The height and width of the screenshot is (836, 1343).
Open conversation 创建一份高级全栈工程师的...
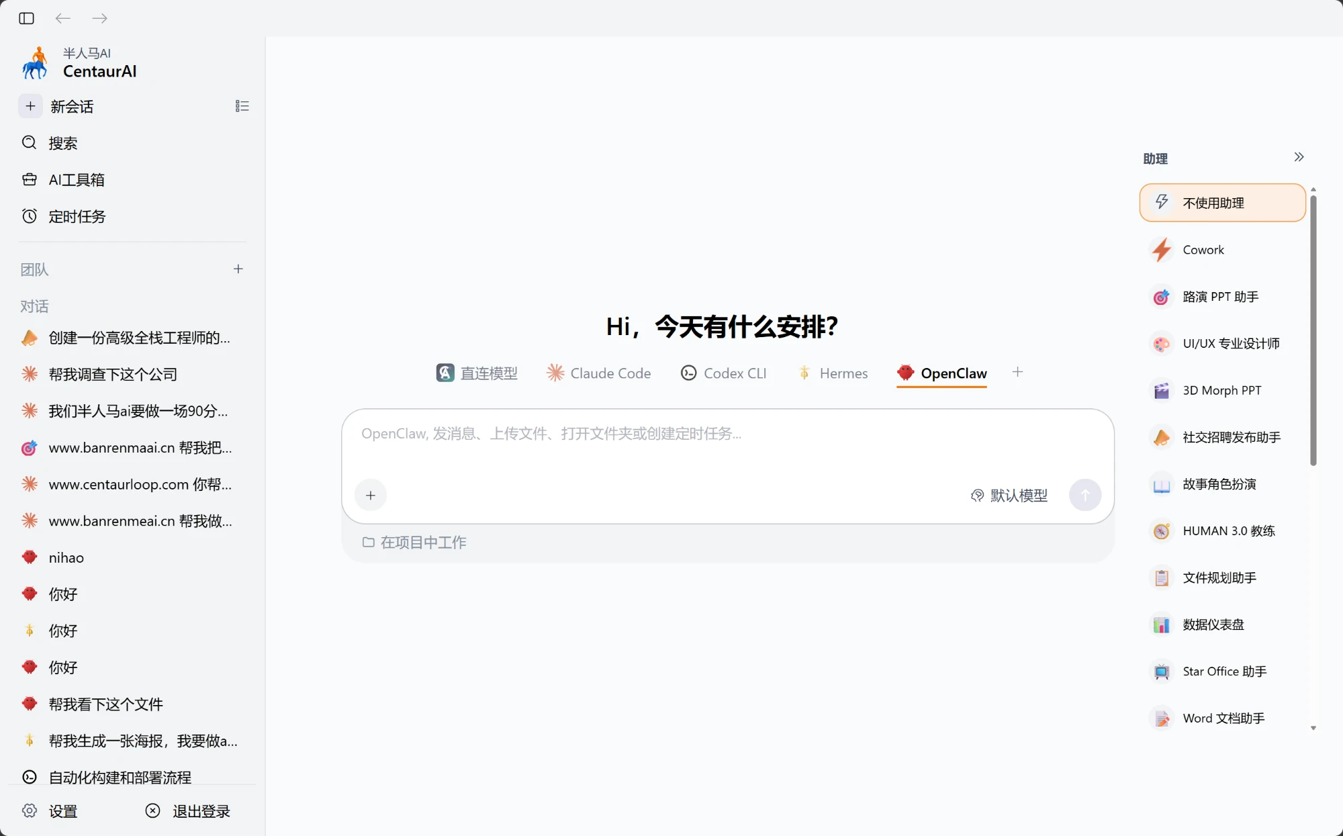[133, 338]
